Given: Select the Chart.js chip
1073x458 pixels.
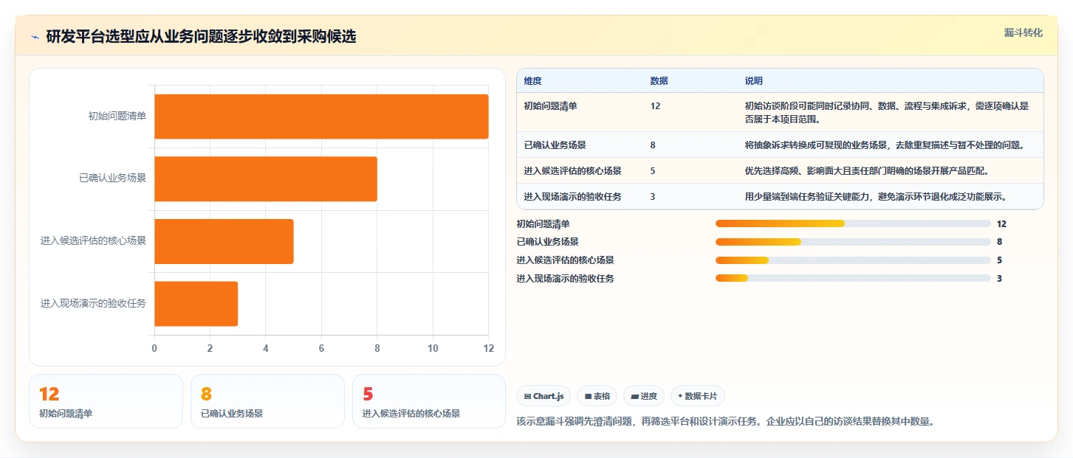Looking at the screenshot, I should coord(544,396).
